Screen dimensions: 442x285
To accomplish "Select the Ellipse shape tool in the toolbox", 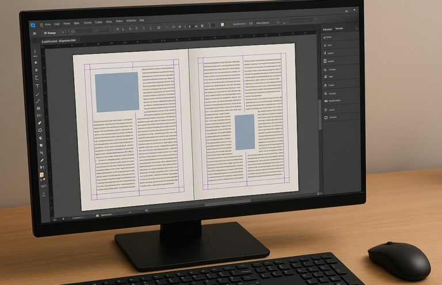I will click(40, 130).
